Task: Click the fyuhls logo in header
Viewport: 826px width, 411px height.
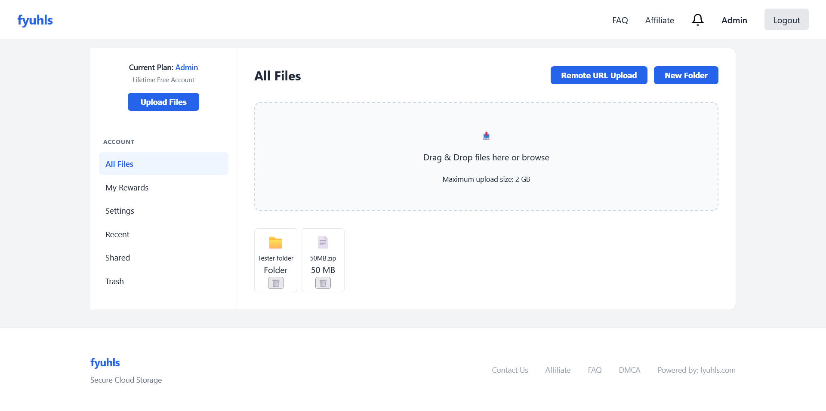Action: (35, 20)
